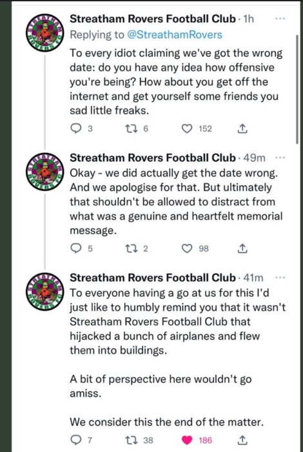
Task: Open more options on the 41m tweet
Action: click(x=280, y=278)
